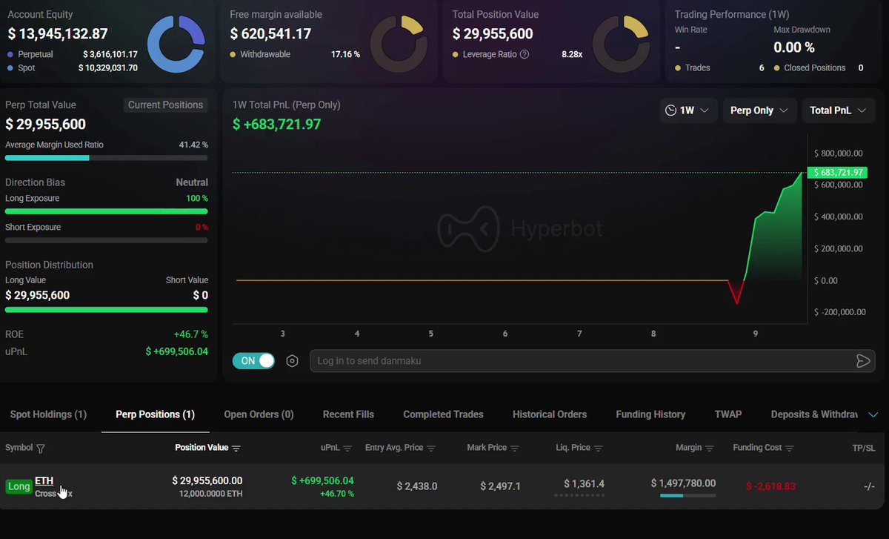Image resolution: width=889 pixels, height=539 pixels.
Task: Switch to the Spot Holdings (1) tab
Action: [x=48, y=414]
